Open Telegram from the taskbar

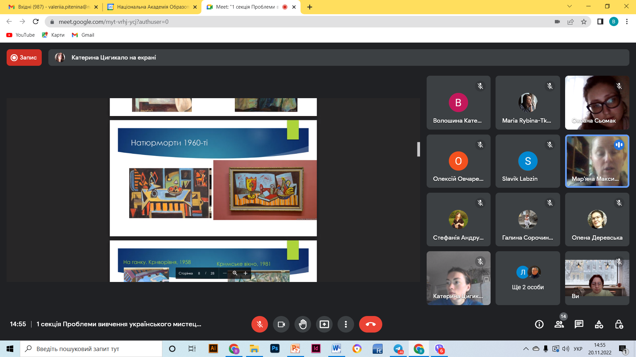[398, 349]
